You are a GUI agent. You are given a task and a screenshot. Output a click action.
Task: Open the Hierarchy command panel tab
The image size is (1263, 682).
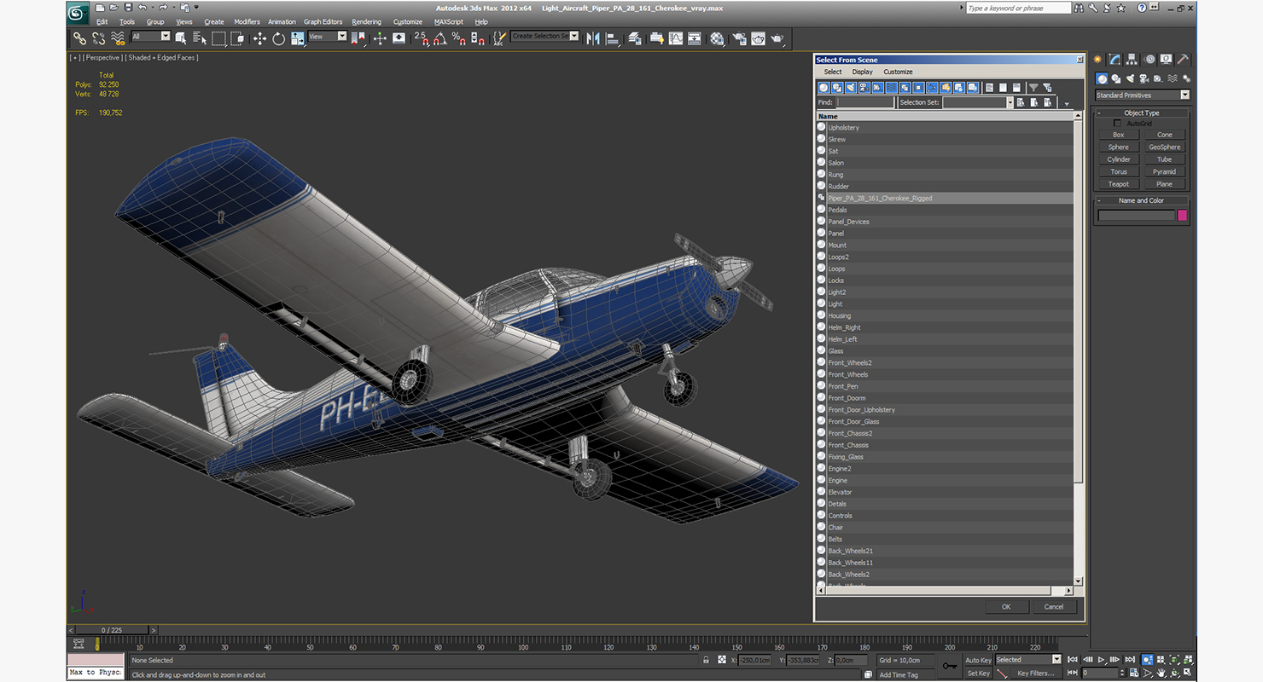1132,59
